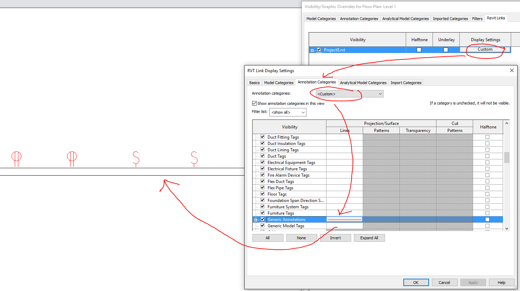Open Model Categories tab in RVT Link Display Settings

tap(279, 83)
